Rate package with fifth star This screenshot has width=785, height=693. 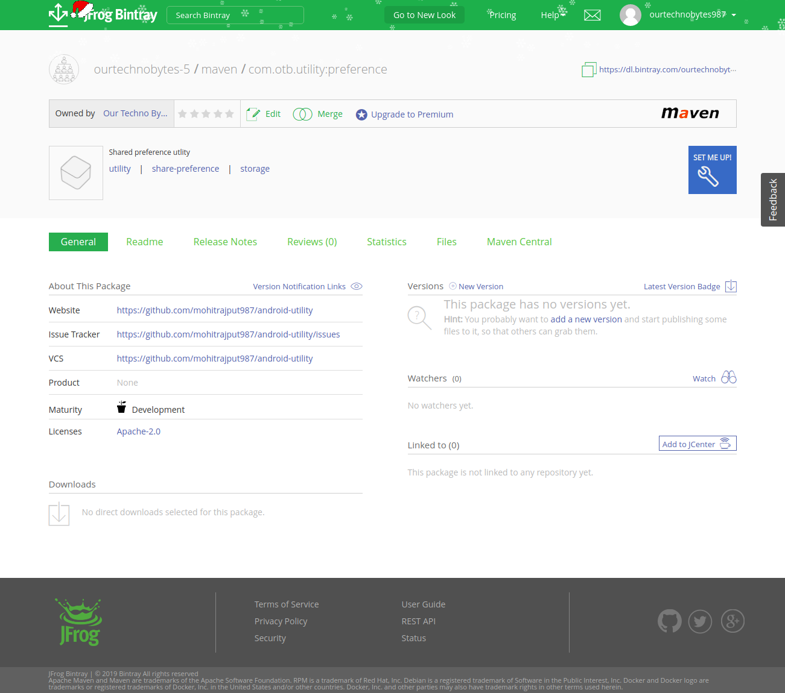229,114
